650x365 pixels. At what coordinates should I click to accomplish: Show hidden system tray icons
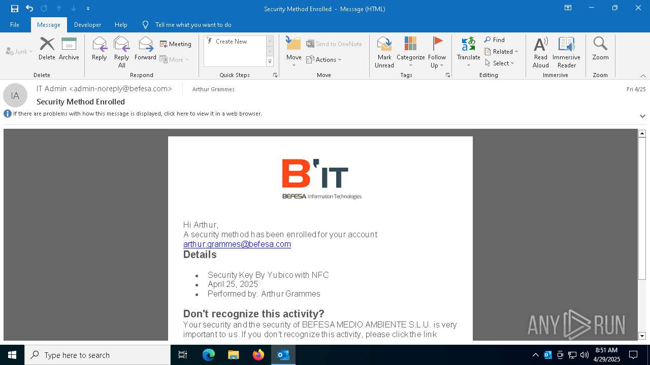[x=535, y=355]
